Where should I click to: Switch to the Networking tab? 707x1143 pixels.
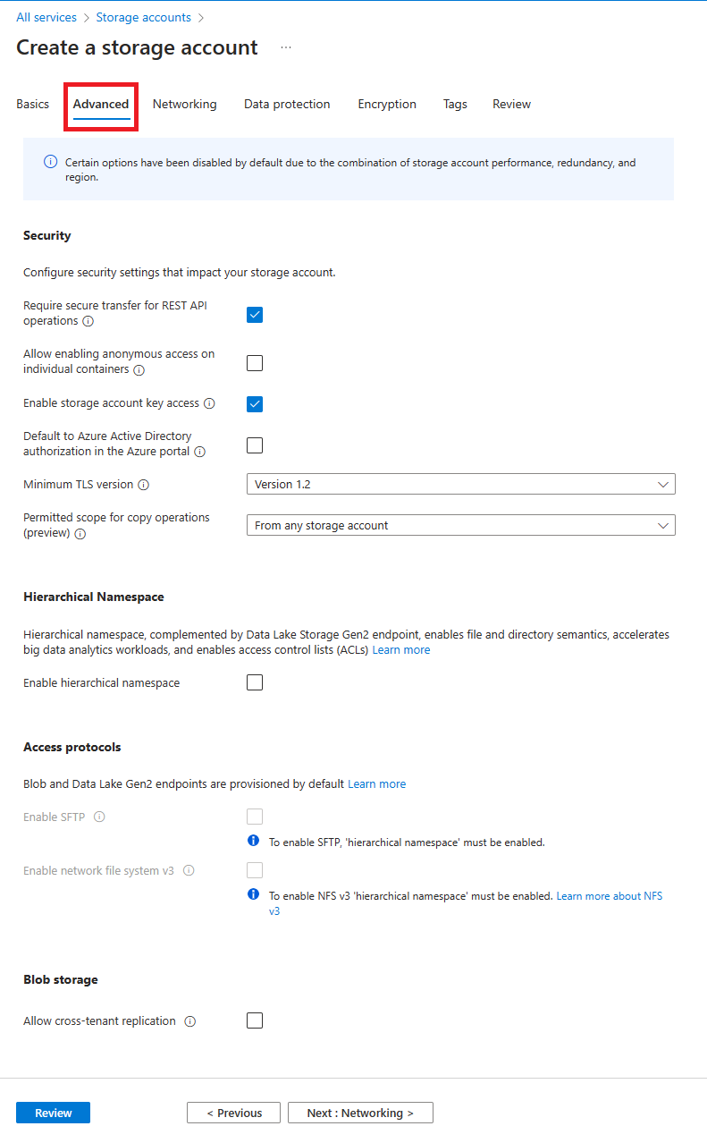pyautogui.click(x=184, y=105)
